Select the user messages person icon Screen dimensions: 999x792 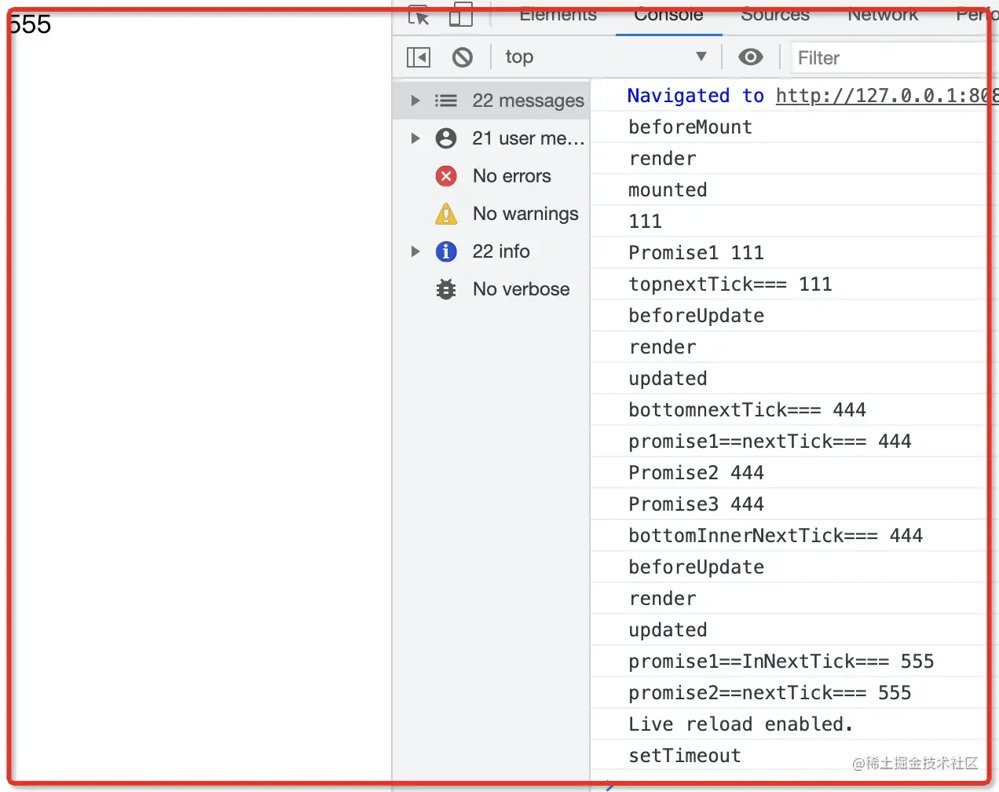[x=446, y=138]
